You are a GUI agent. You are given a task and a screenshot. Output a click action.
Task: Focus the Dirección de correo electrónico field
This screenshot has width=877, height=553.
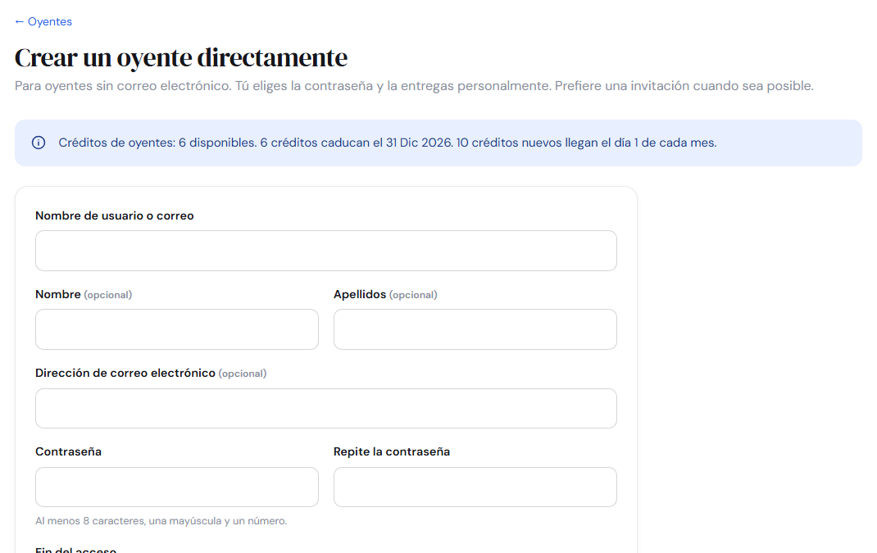pos(326,409)
